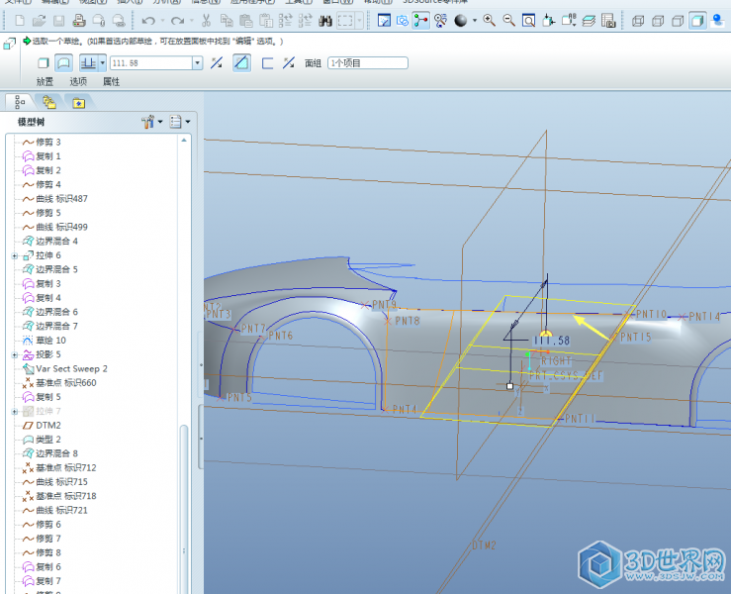
Task: Toggle extrude as surface option
Action: [x=63, y=63]
